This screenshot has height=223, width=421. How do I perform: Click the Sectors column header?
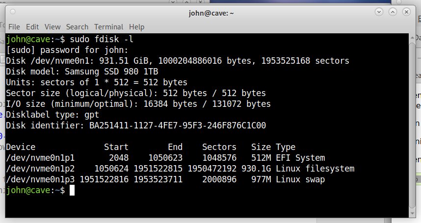pyautogui.click(x=219, y=147)
